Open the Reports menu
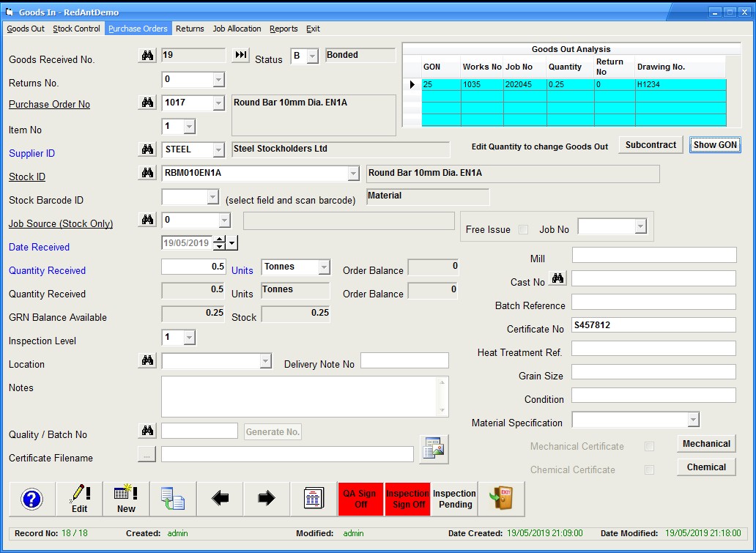Screen dimensions: 756x553 coord(283,29)
